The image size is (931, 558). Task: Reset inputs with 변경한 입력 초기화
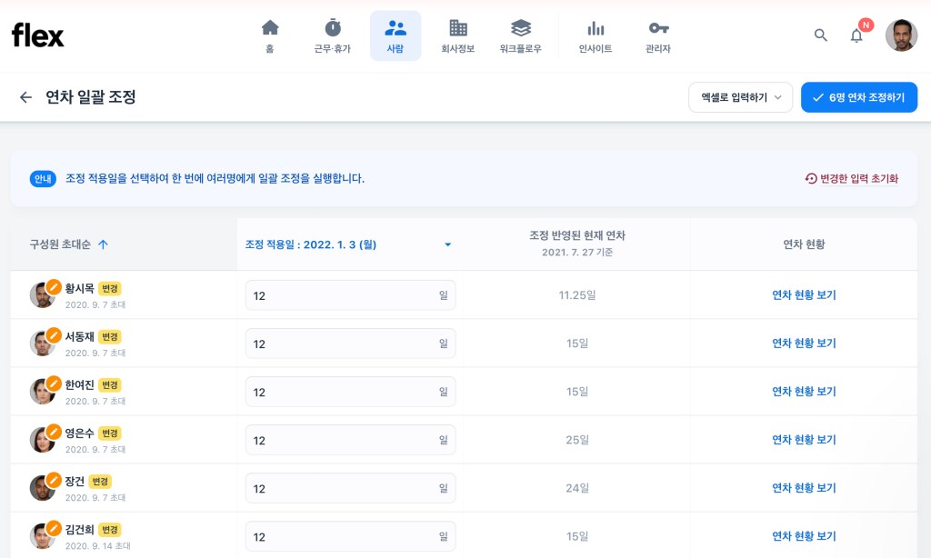coord(852,179)
